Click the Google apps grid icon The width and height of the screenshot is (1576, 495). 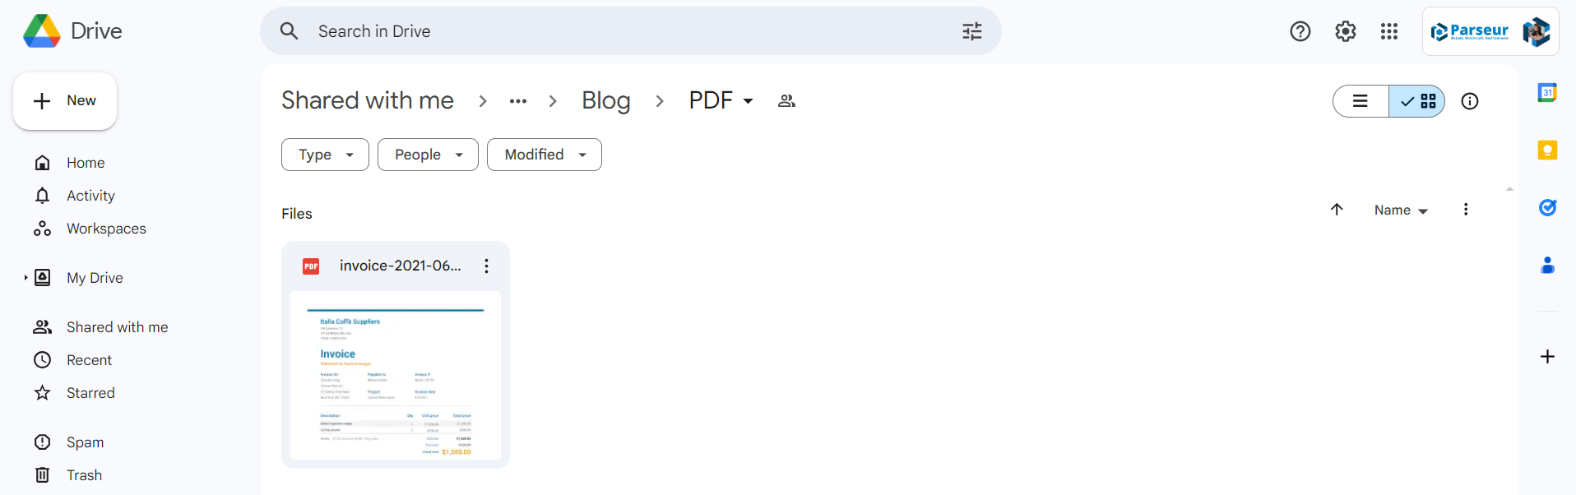(x=1389, y=31)
